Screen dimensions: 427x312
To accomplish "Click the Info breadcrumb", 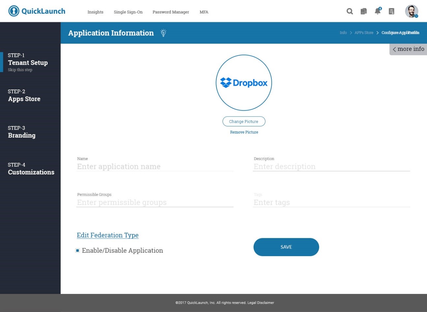I will pyautogui.click(x=343, y=33).
